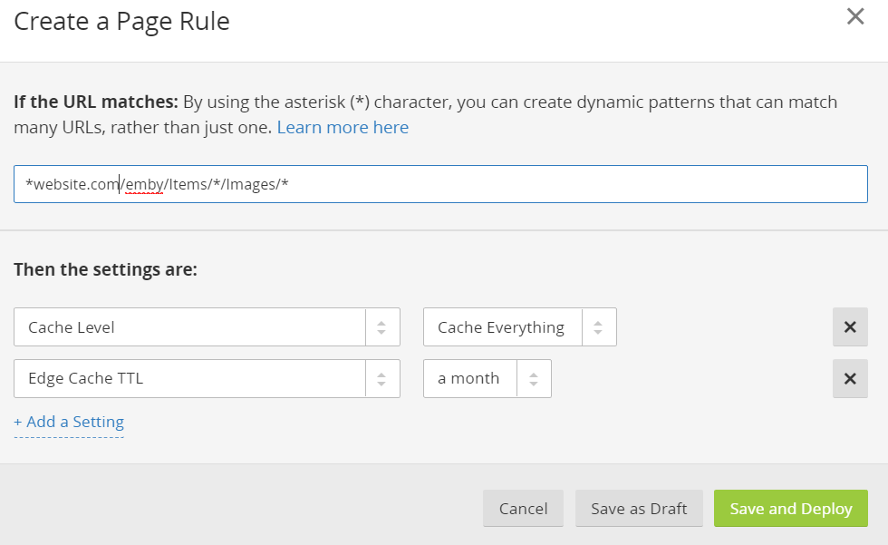Expand the Cache Everything value dropdown
Viewport: 888px width, 545px height.
501,327
